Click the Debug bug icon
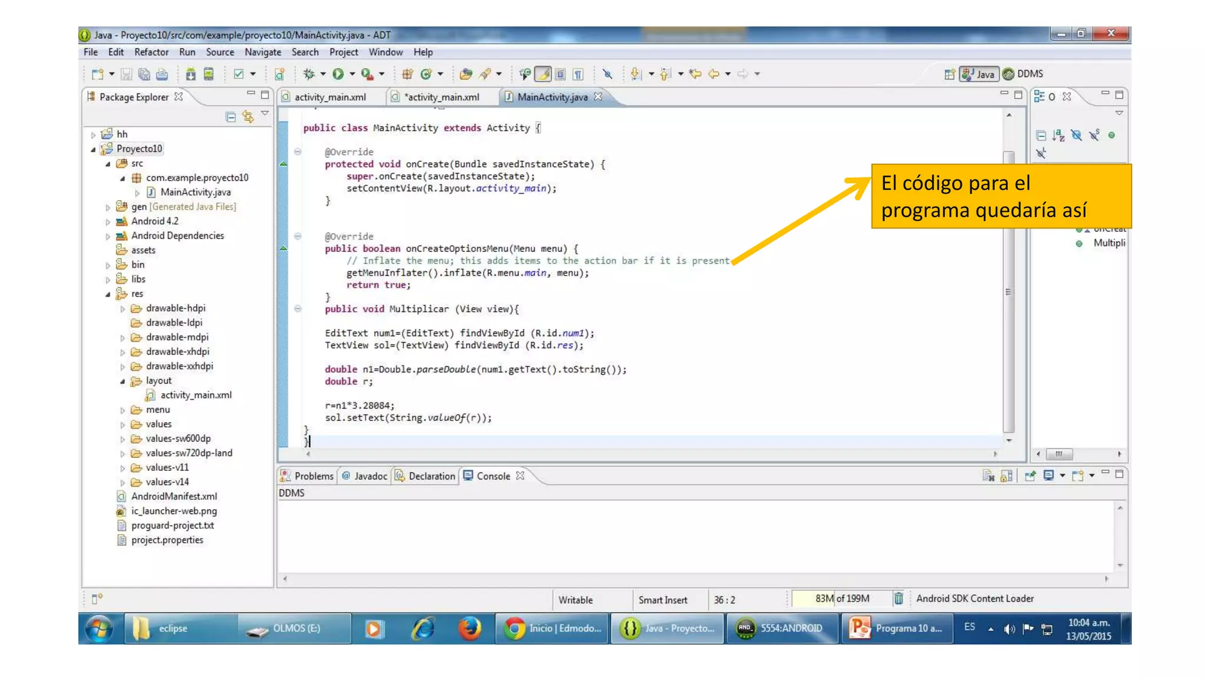 click(308, 74)
